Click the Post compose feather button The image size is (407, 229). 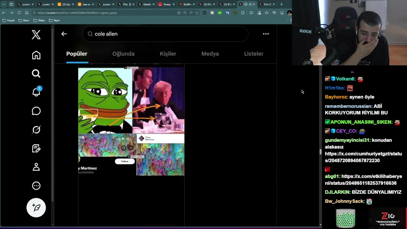point(36,208)
